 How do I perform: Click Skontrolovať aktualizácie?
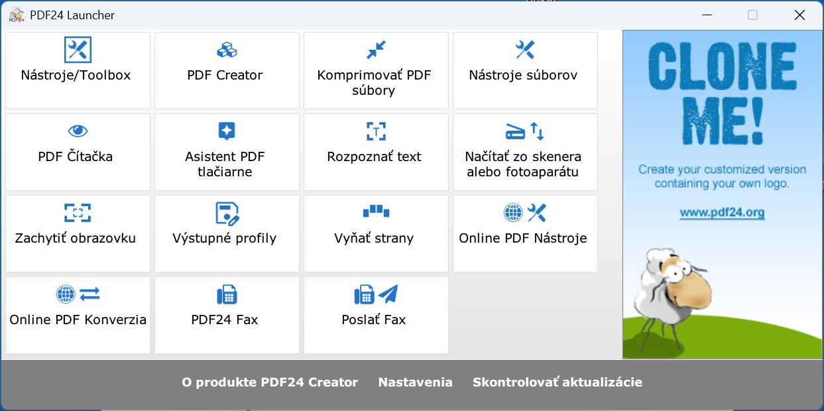pos(557,382)
